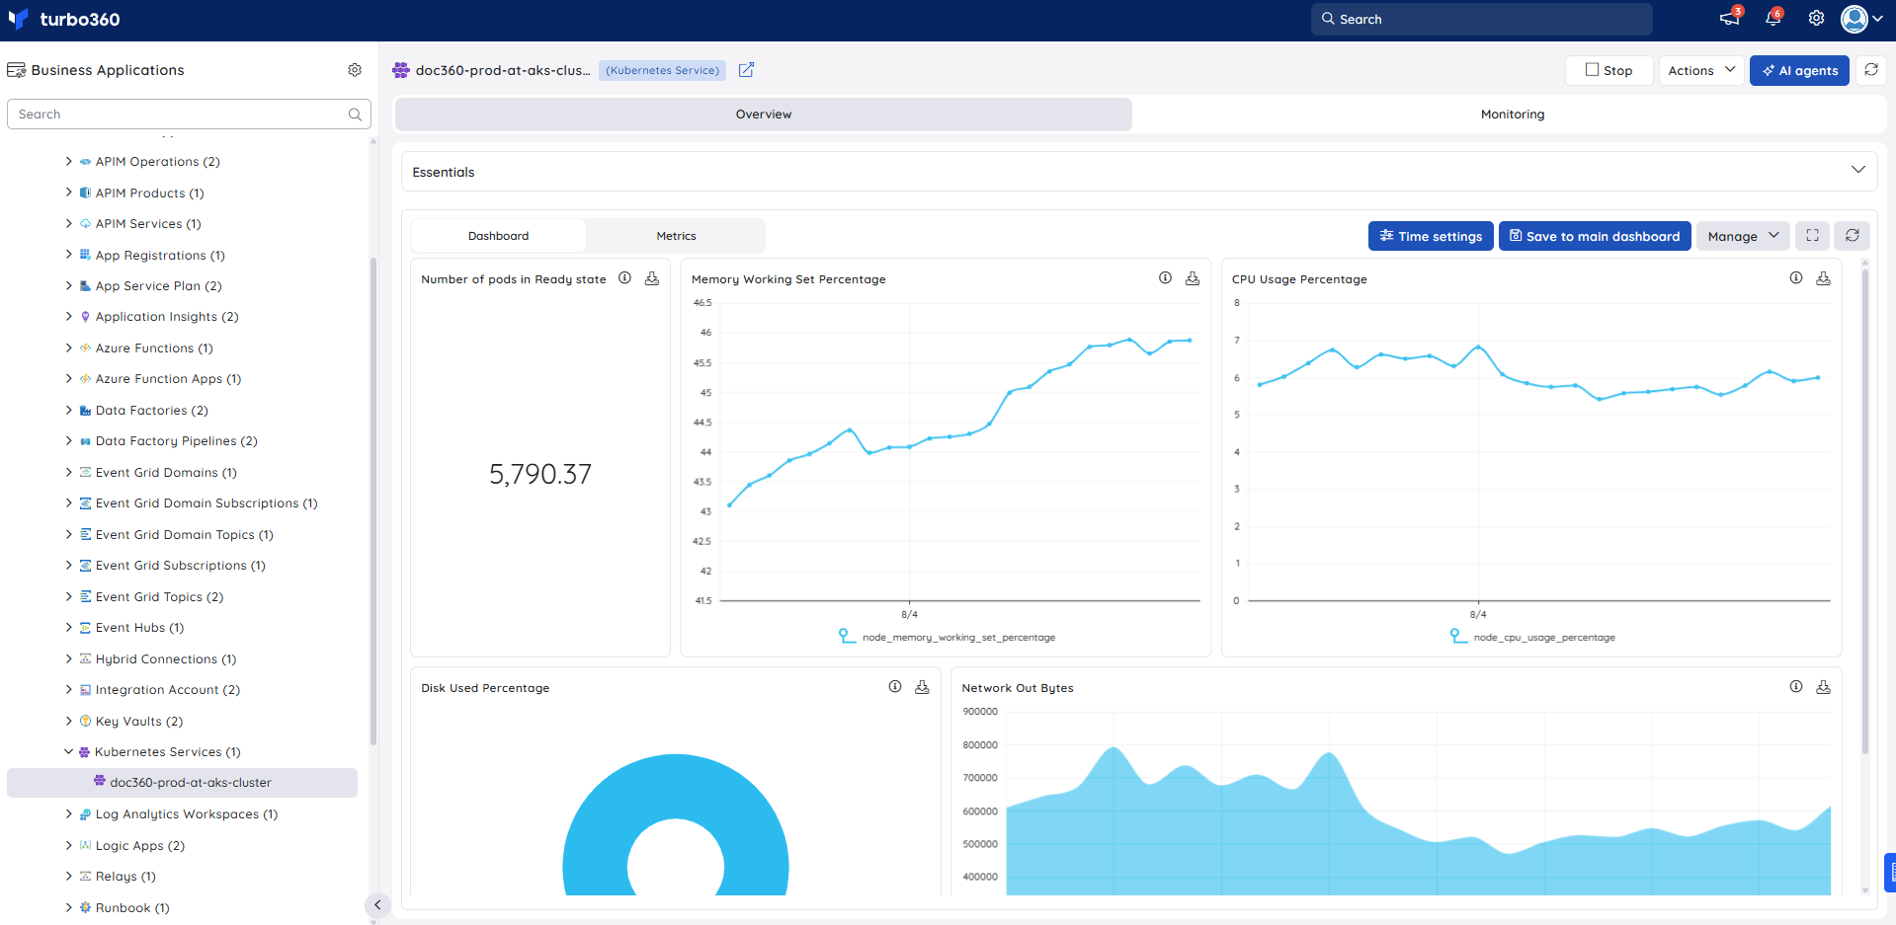Select the Dashboard tab
Viewport: 1896px width, 925px height.
click(498, 236)
